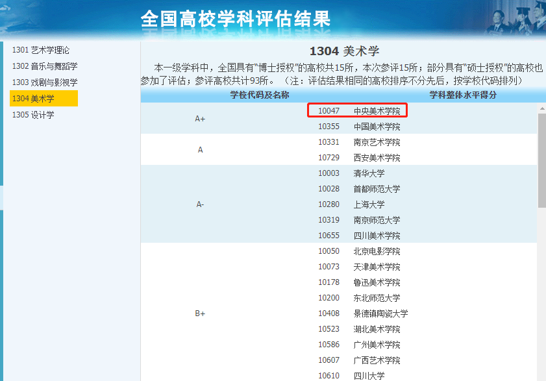This screenshot has width=546, height=381.
Task: Click the A grade cell
Action: click(200, 150)
